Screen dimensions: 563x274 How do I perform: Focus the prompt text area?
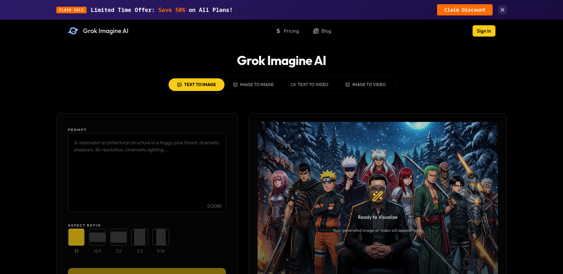point(147,172)
